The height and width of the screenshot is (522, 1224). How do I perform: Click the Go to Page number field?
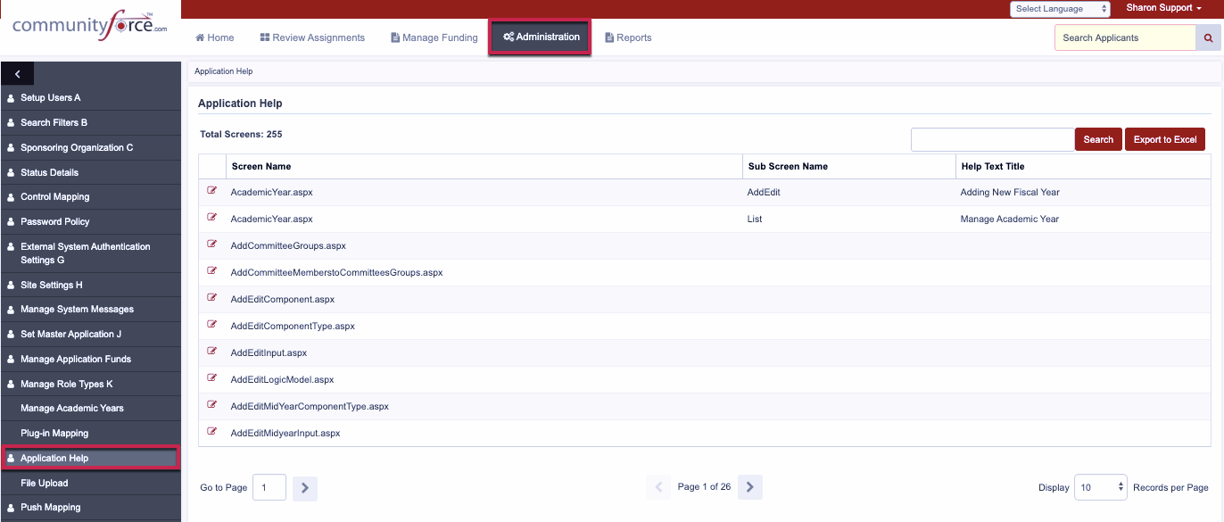coord(269,487)
